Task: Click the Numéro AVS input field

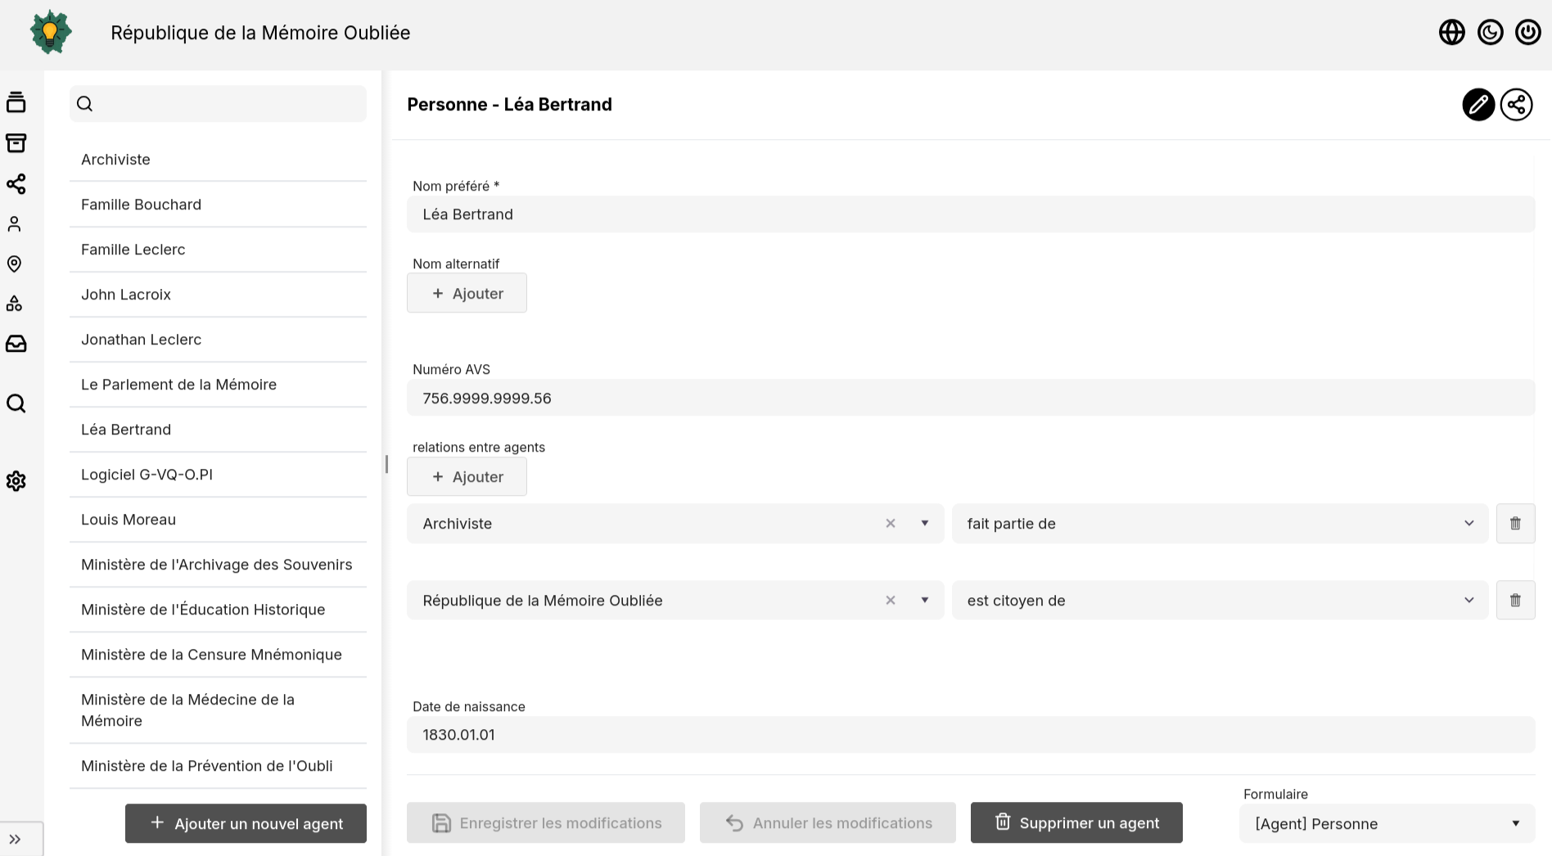Action: (970, 399)
